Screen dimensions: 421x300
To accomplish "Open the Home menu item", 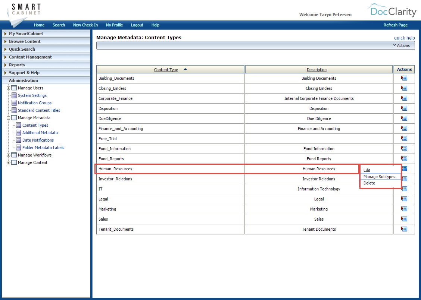I will coord(39,25).
